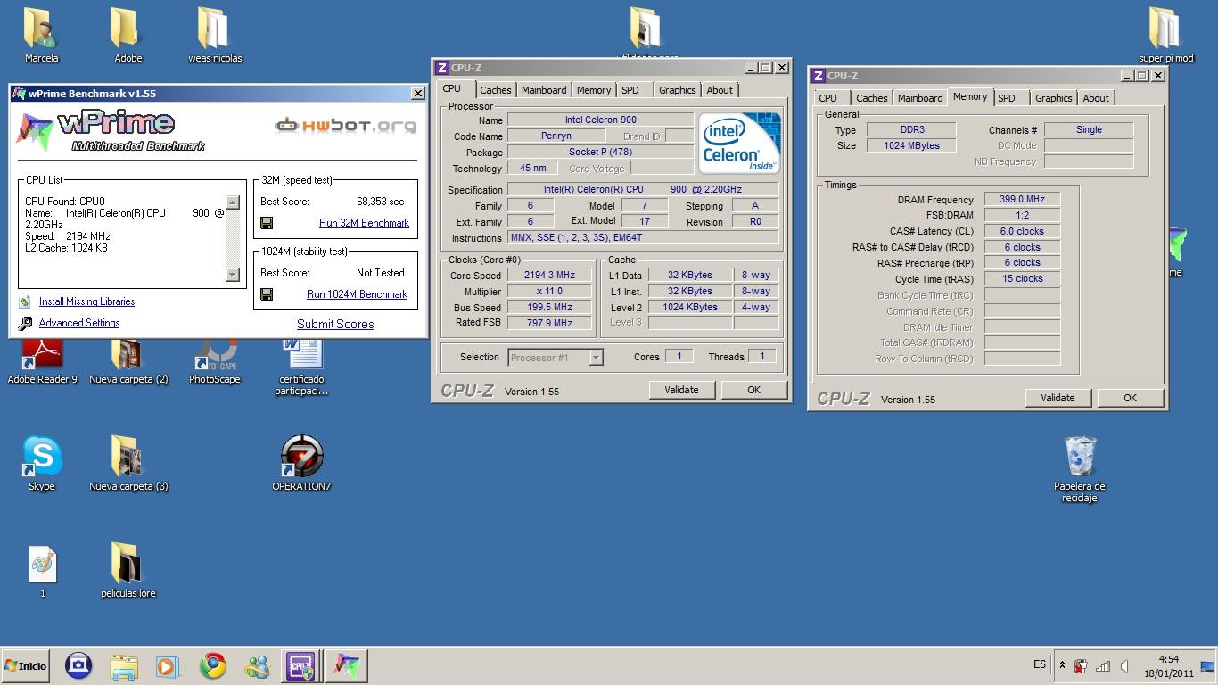This screenshot has width=1218, height=685.
Task: Open SPD tab in left CPU-Z
Action: pyautogui.click(x=630, y=90)
